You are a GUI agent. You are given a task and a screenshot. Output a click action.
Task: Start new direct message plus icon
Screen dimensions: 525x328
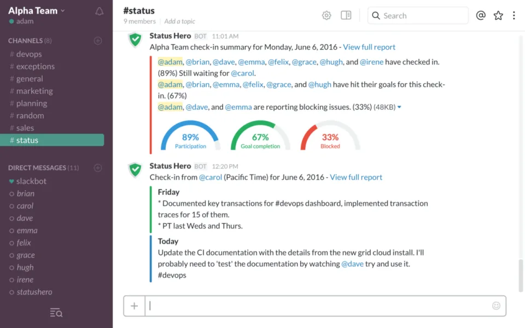tap(98, 168)
